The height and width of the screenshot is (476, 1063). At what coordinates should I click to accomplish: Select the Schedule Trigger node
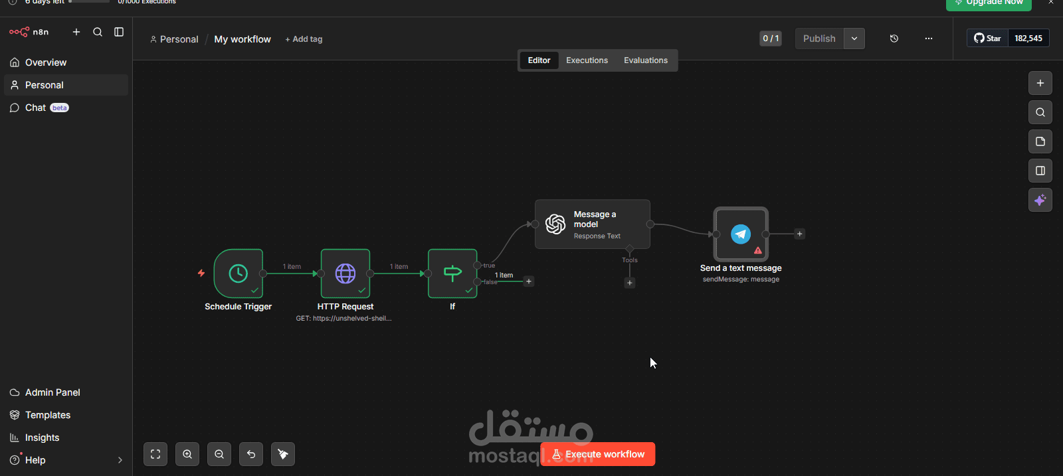click(x=239, y=274)
